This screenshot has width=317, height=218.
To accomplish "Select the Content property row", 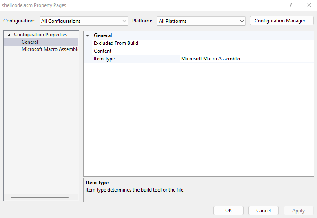I will coord(199,51).
